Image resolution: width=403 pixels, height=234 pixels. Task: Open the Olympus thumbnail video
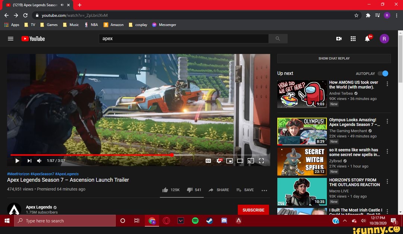302,131
